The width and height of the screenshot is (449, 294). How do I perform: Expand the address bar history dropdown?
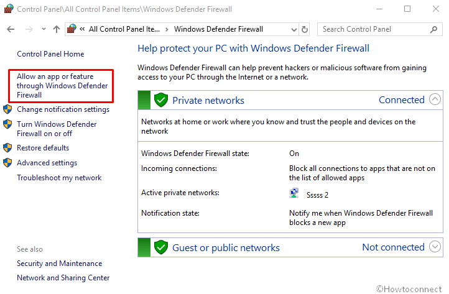point(294,29)
